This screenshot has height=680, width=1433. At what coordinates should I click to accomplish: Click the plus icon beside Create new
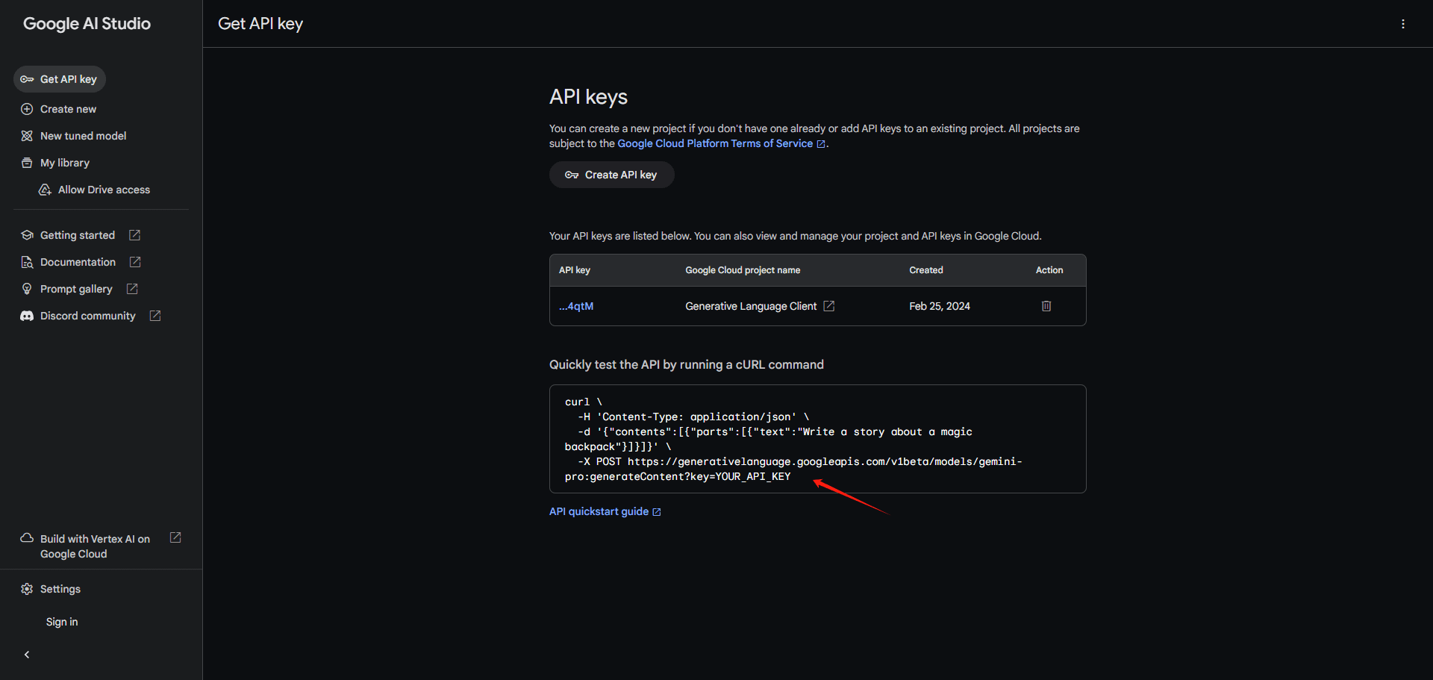(x=27, y=109)
